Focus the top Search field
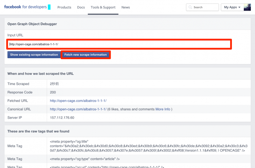The image size is (255, 168). pos(202,7)
